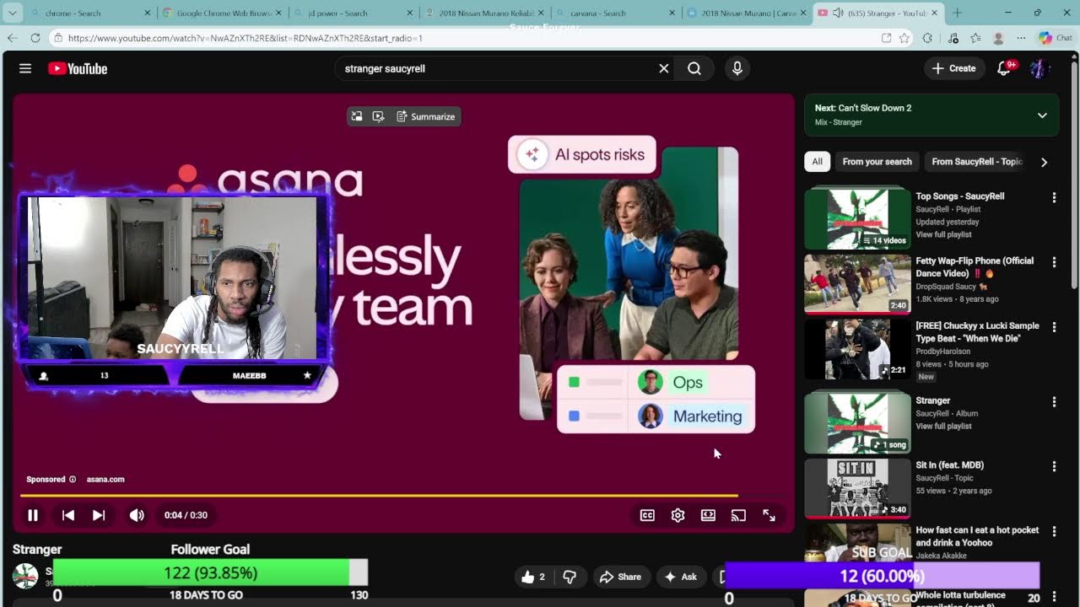Switch to the carvana - Search tab

[616, 13]
